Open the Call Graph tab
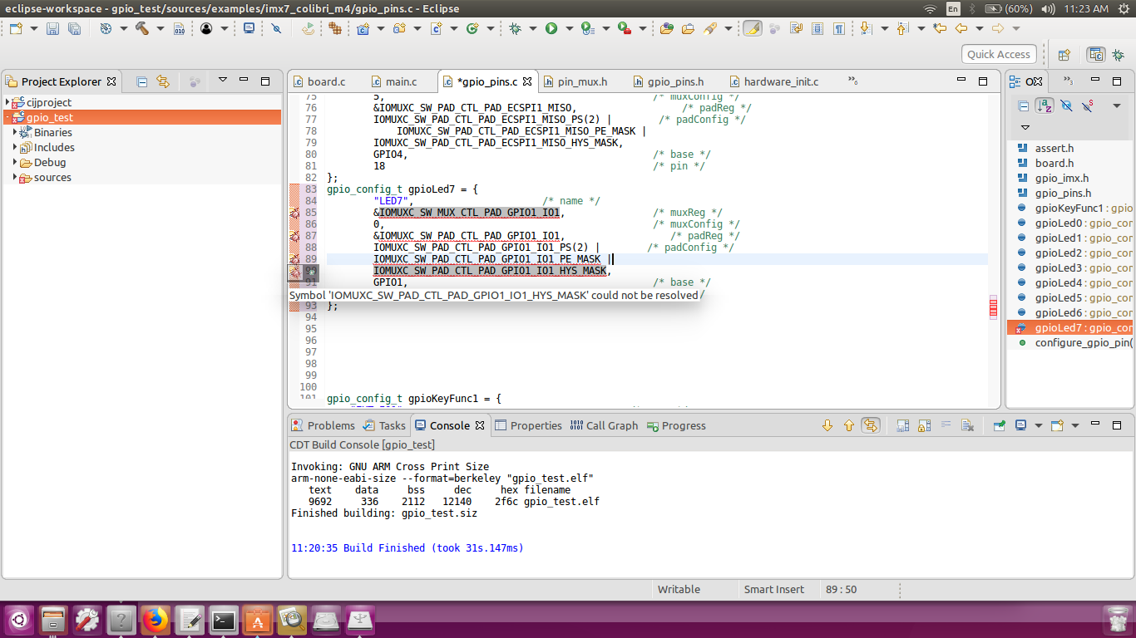Screen dimensions: 1136x638 [x=604, y=425]
